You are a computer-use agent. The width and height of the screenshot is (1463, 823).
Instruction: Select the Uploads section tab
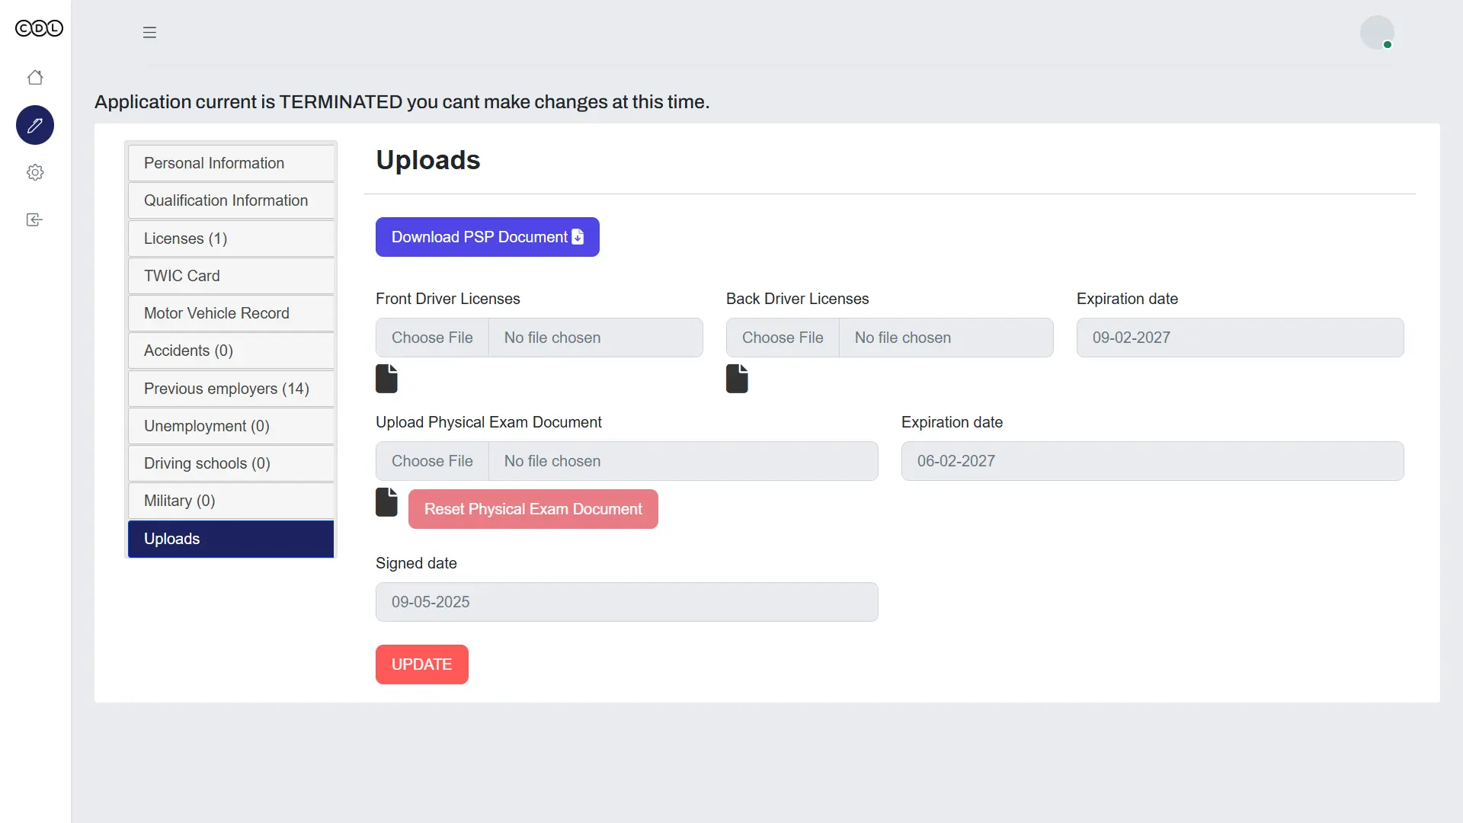pos(231,539)
